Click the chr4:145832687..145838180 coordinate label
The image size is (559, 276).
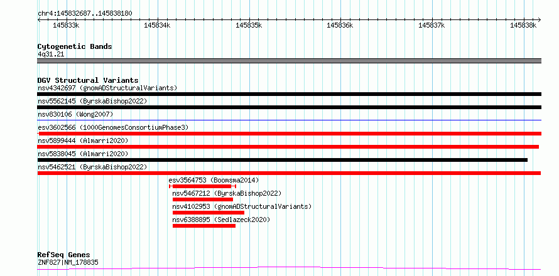point(85,14)
